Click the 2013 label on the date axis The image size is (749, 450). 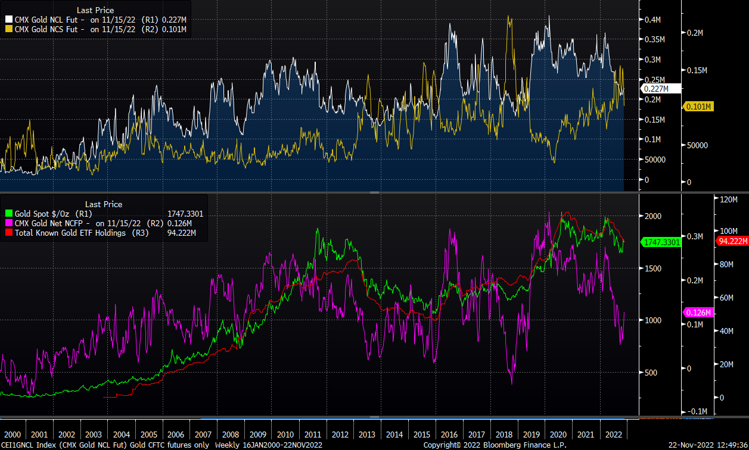pyautogui.click(x=366, y=435)
